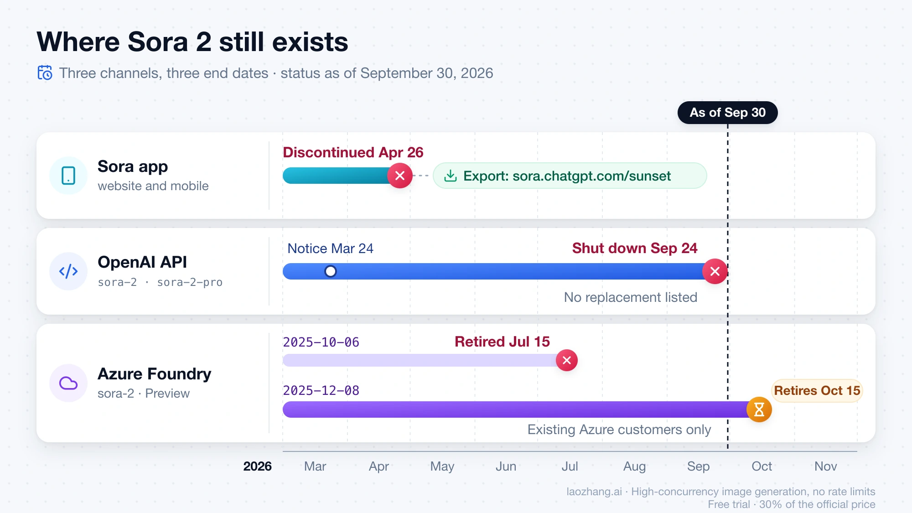This screenshot has height=513, width=912.
Task: Click the Notice Mar 24 circle marker
Action: (x=331, y=271)
